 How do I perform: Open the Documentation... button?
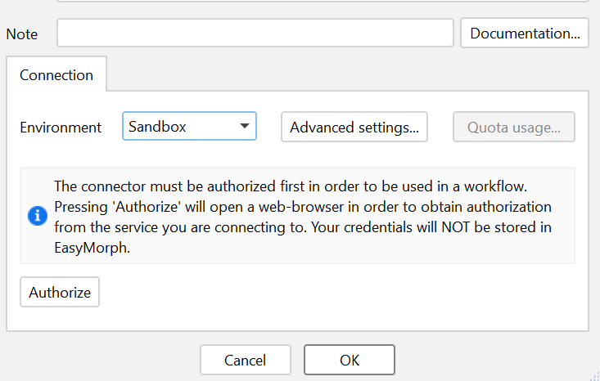point(524,34)
